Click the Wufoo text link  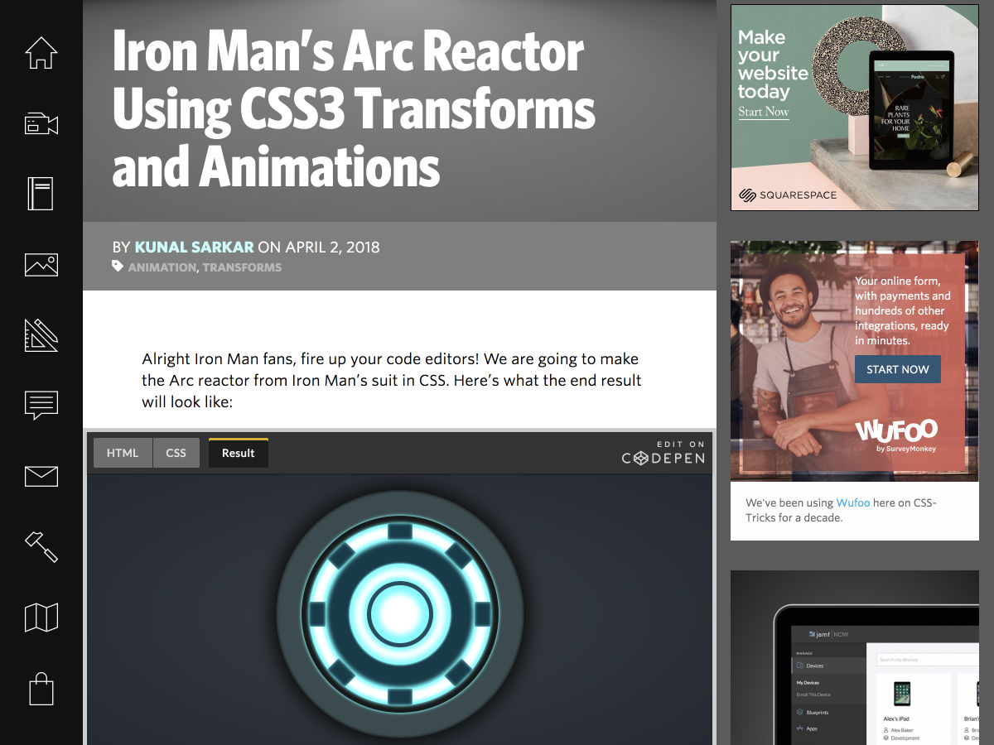point(853,502)
